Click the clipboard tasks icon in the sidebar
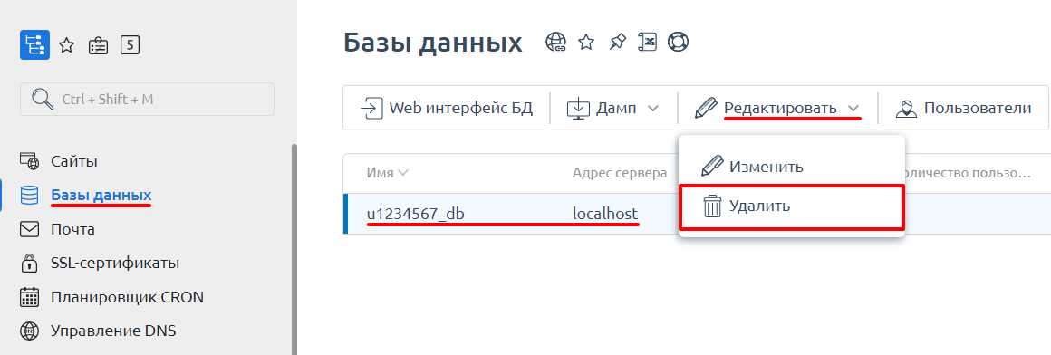 [98, 45]
